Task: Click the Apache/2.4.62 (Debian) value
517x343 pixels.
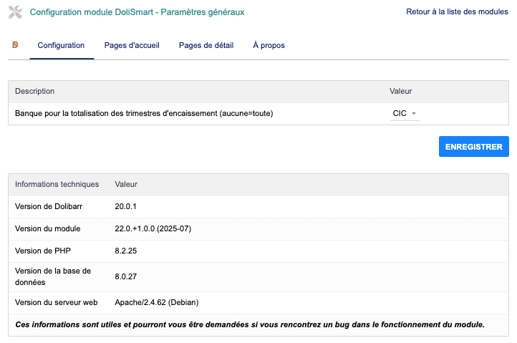Action: [x=158, y=302]
